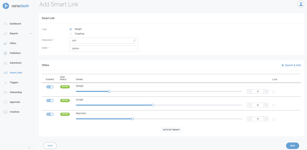
Task: Click the Onboarding handshake icon
Action: [5, 92]
